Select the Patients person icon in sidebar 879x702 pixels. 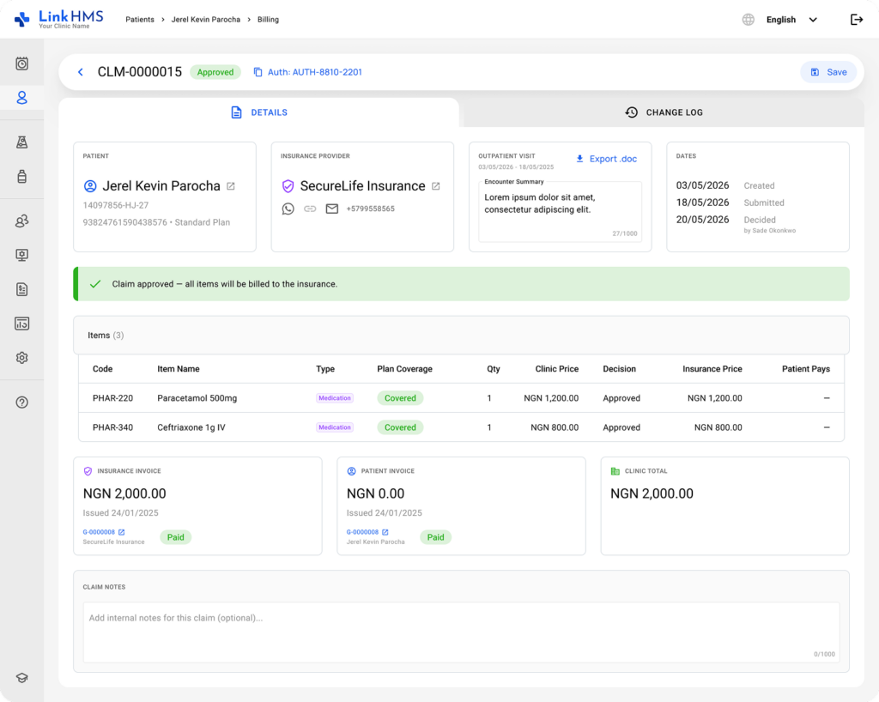21,98
